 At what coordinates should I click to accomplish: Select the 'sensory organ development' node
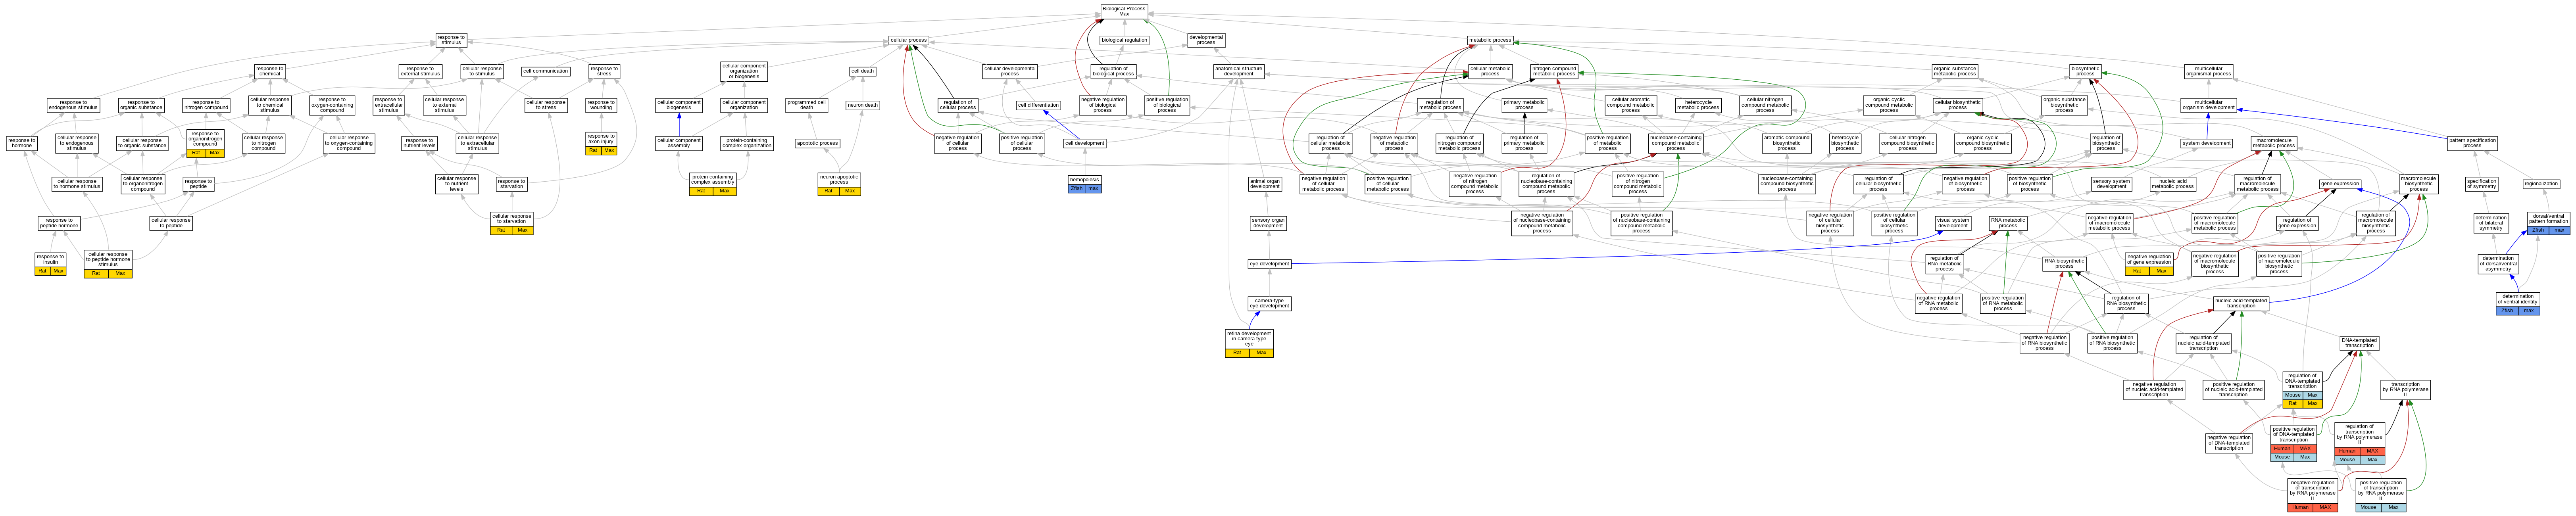point(1268,223)
